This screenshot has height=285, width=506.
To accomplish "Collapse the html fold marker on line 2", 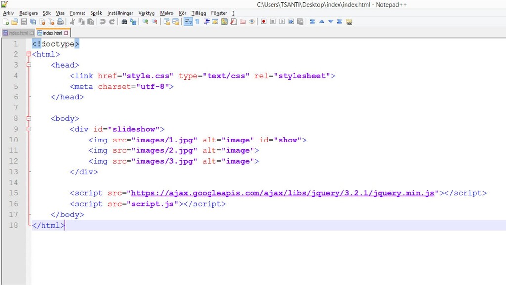I will pyautogui.click(x=29, y=54).
